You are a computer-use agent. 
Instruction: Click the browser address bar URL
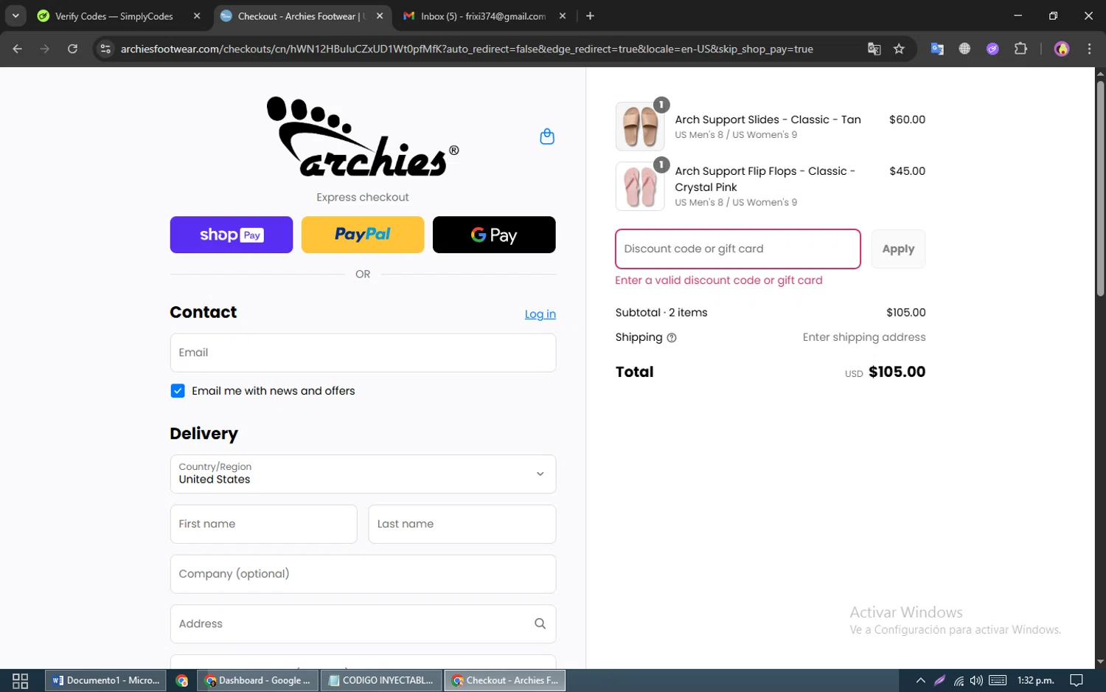[467, 49]
